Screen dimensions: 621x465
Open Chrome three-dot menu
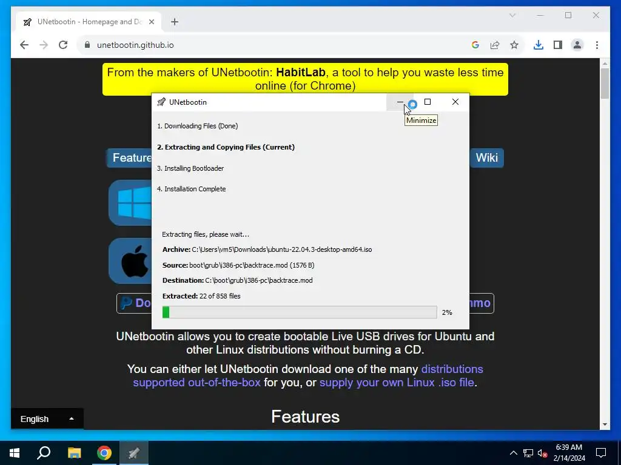(x=597, y=45)
